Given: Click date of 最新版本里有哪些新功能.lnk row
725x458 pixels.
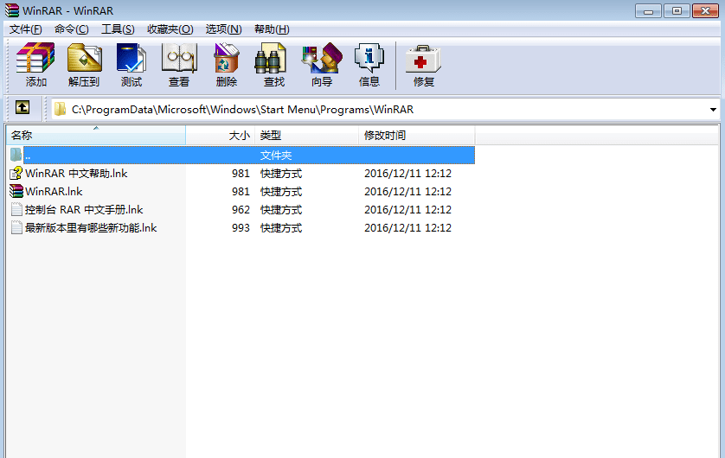Looking at the screenshot, I should [407, 227].
